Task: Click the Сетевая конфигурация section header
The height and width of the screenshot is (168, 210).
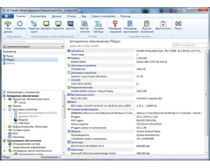Action: (84, 109)
